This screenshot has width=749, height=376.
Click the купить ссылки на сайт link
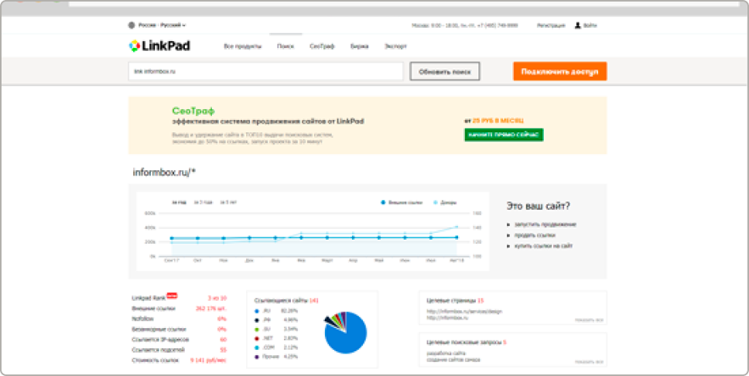(543, 246)
